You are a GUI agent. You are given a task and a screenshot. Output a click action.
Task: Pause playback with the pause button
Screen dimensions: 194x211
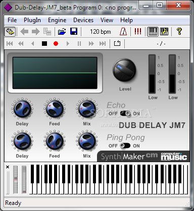(79, 44)
